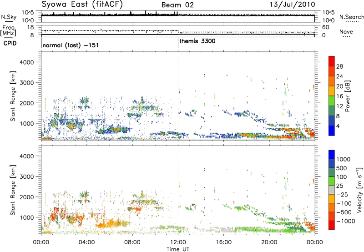364x252 pixels.
Task: Click the 12:00 dashed line in the power panel
Action: point(178,96)
